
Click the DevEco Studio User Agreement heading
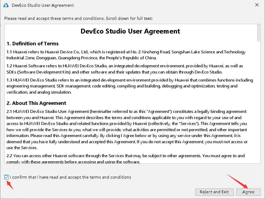[x=130, y=31]
